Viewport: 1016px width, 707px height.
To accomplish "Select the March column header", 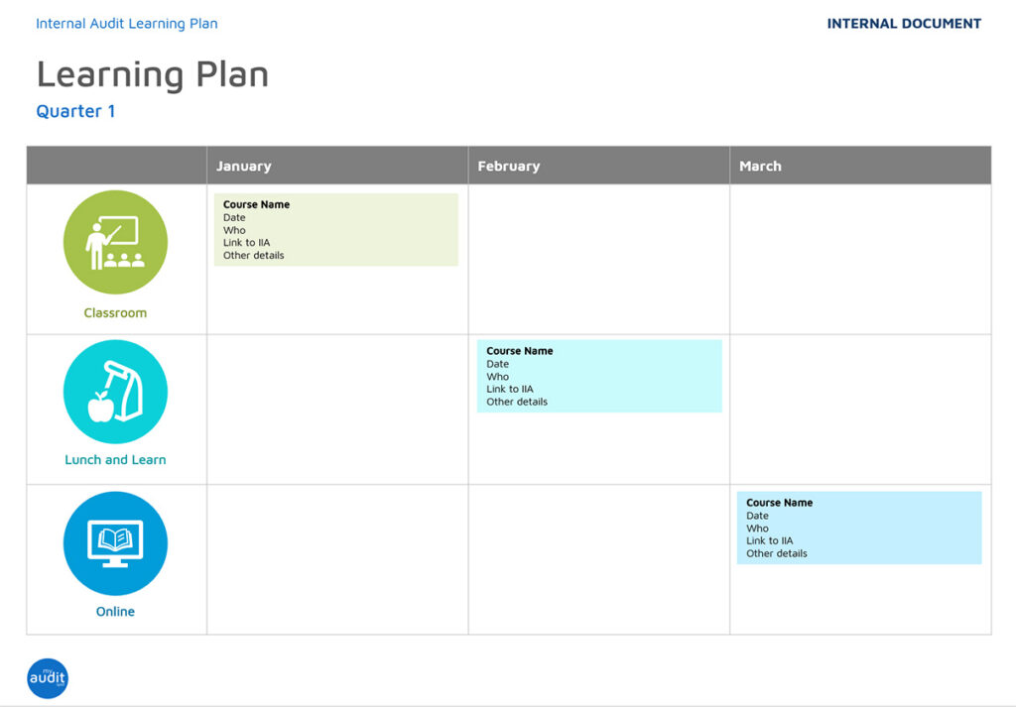I will tap(760, 166).
